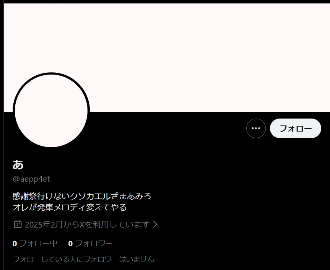Click the 0 count before フォロワー
The width and height of the screenshot is (330, 270).
(x=70, y=244)
